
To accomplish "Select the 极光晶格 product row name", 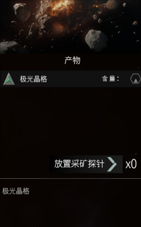I will tap(33, 79).
